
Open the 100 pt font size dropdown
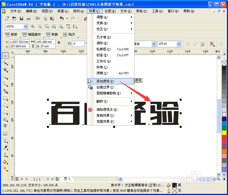pyautogui.click(x=179, y=44)
